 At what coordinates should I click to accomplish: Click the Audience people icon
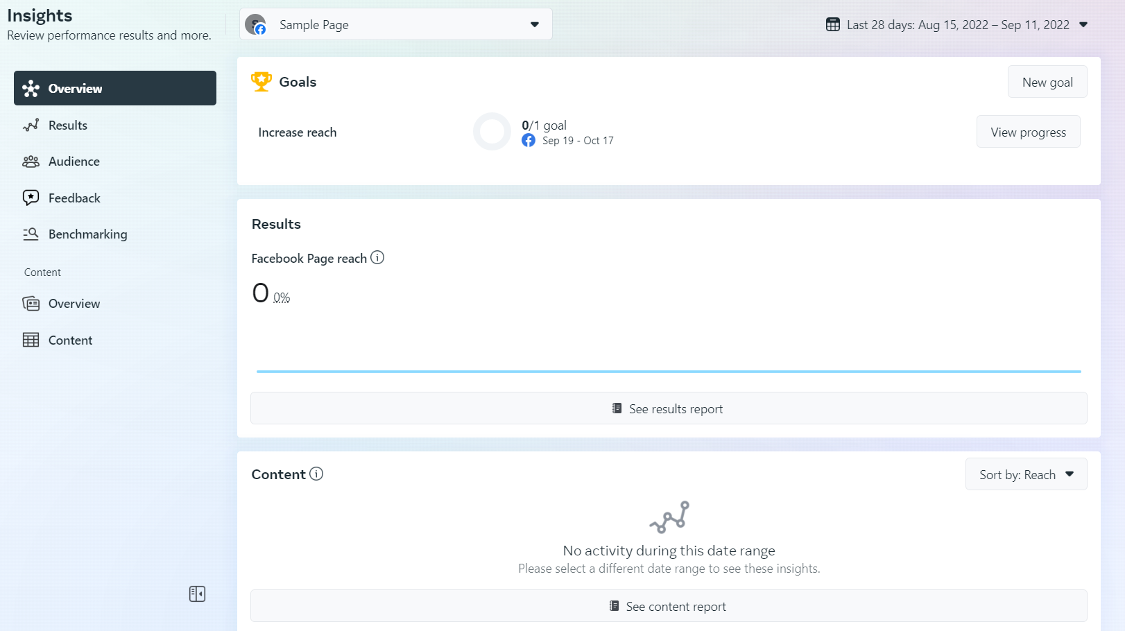(x=31, y=162)
